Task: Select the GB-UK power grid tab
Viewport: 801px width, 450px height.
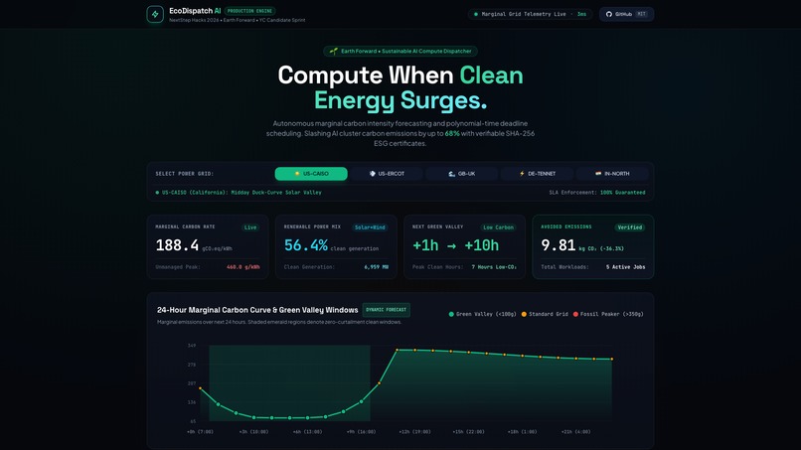Action: coord(461,174)
